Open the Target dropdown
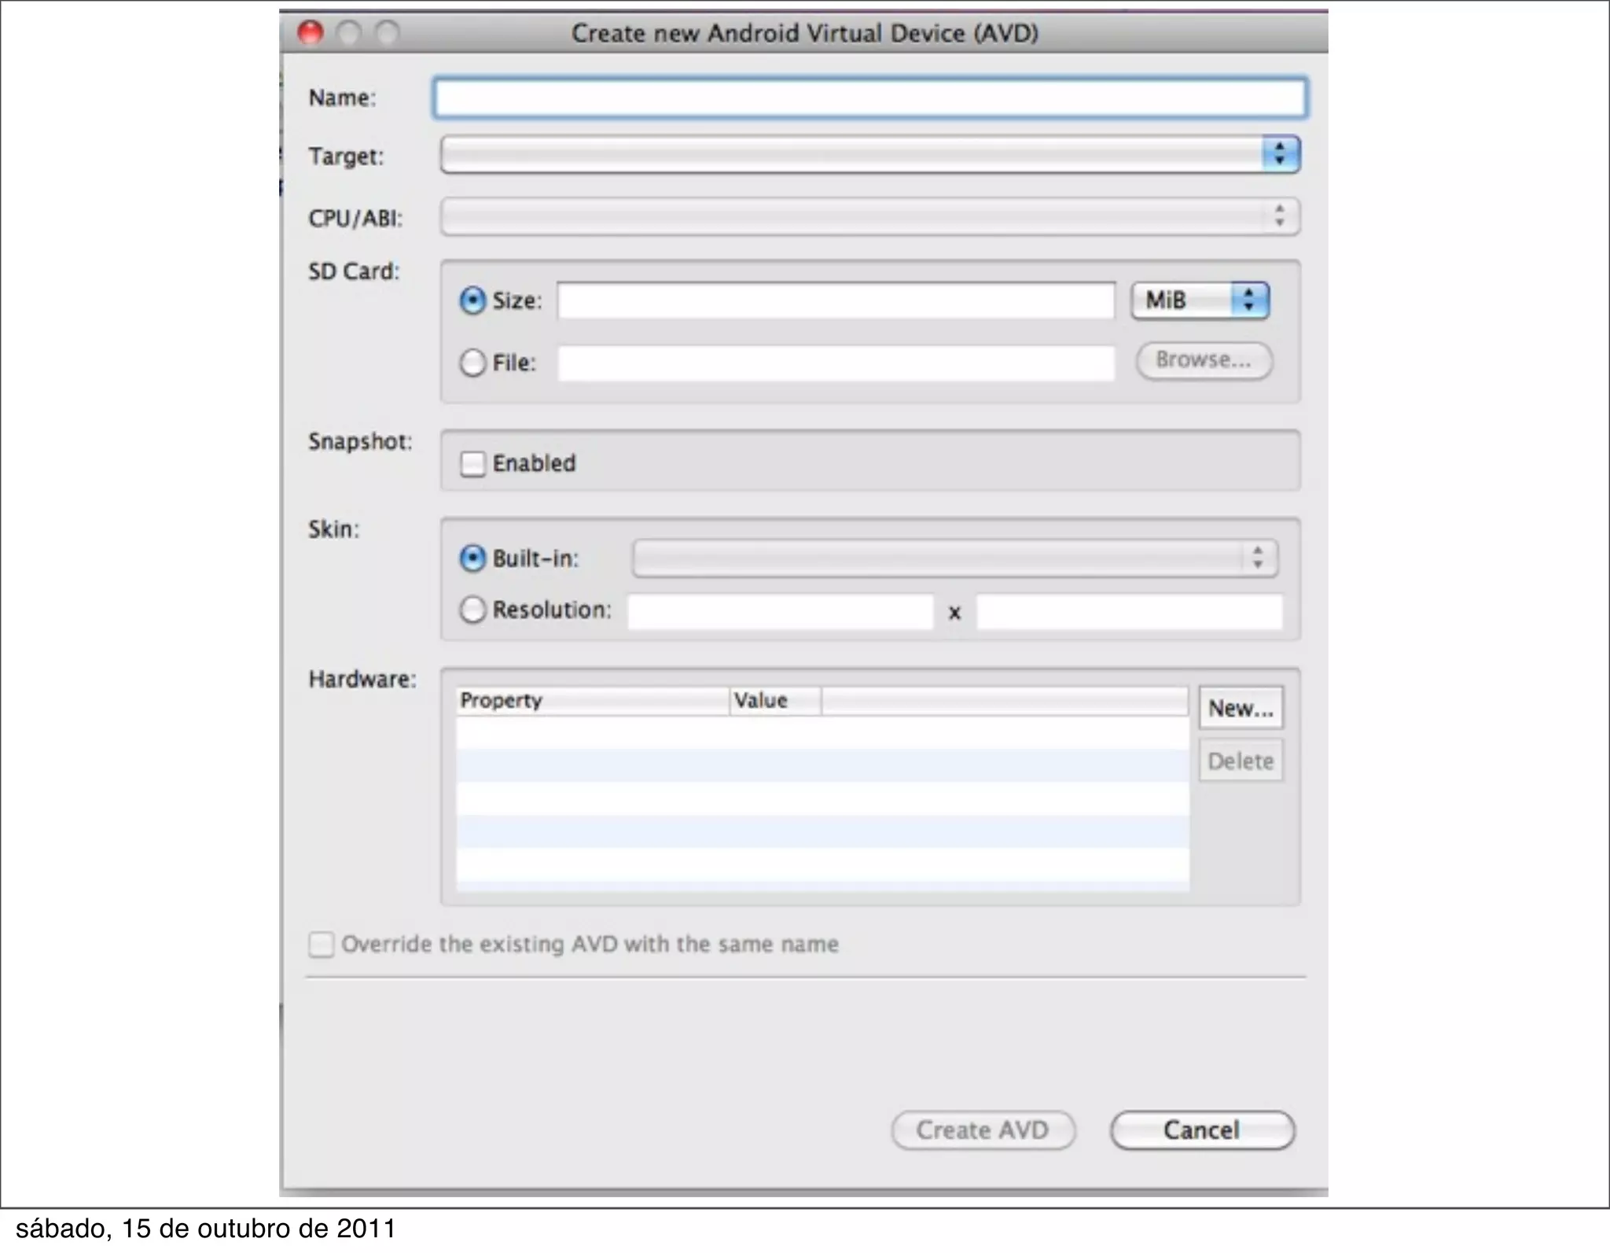 tap(869, 154)
